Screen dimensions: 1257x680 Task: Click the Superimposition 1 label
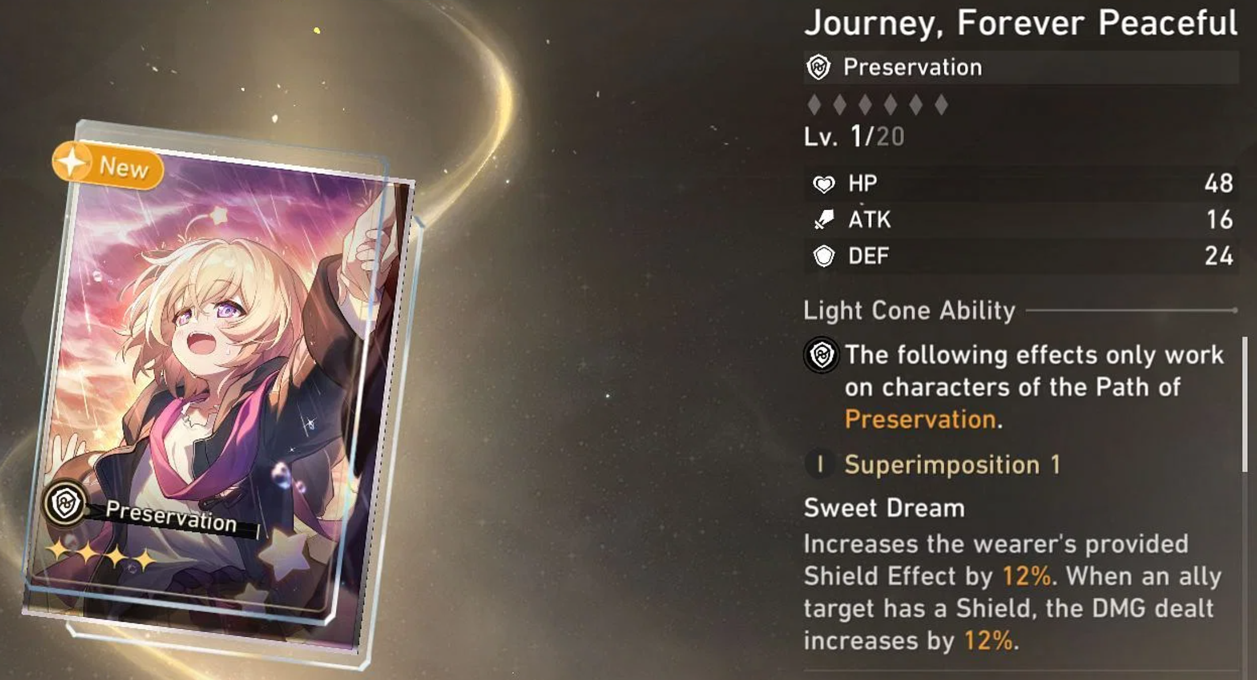(952, 464)
